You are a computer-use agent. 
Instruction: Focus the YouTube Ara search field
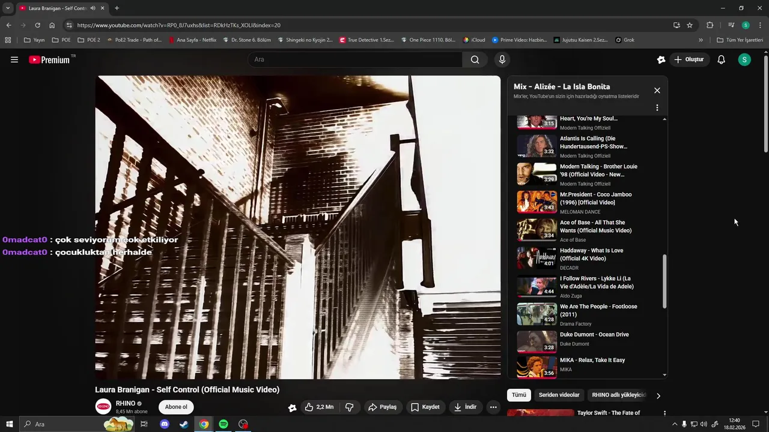tap(355, 59)
